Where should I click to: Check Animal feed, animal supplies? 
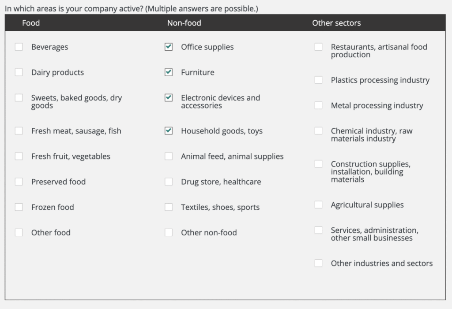169,156
